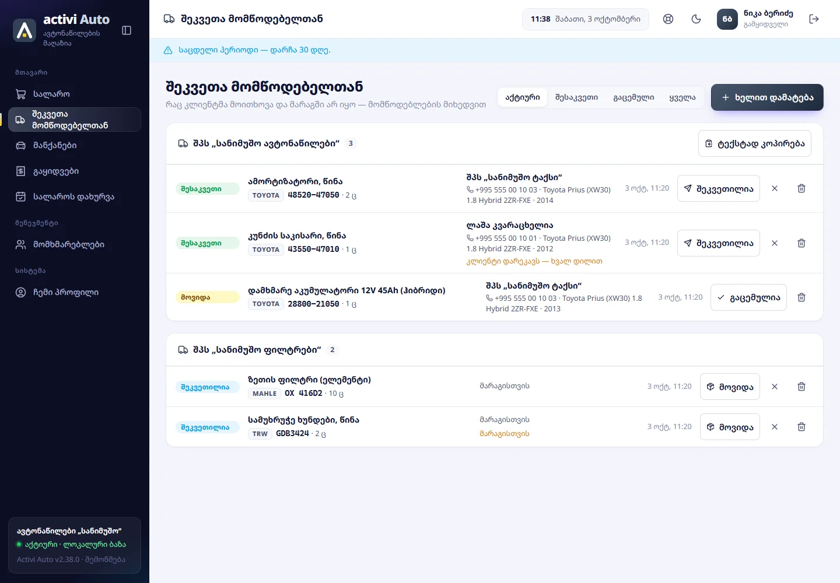Screen dimensions: 840x583
Task: Log out using the exit arrow icon
Action: coord(814,19)
